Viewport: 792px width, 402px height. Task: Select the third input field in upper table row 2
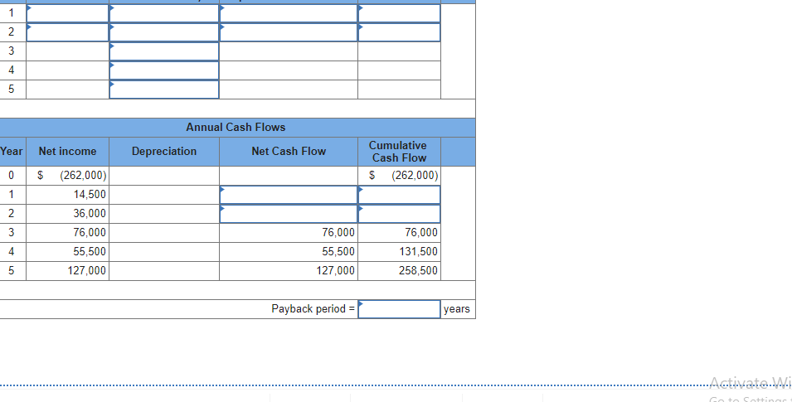click(x=289, y=32)
